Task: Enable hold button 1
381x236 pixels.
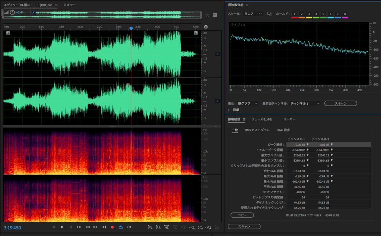Action: pyautogui.click(x=295, y=14)
